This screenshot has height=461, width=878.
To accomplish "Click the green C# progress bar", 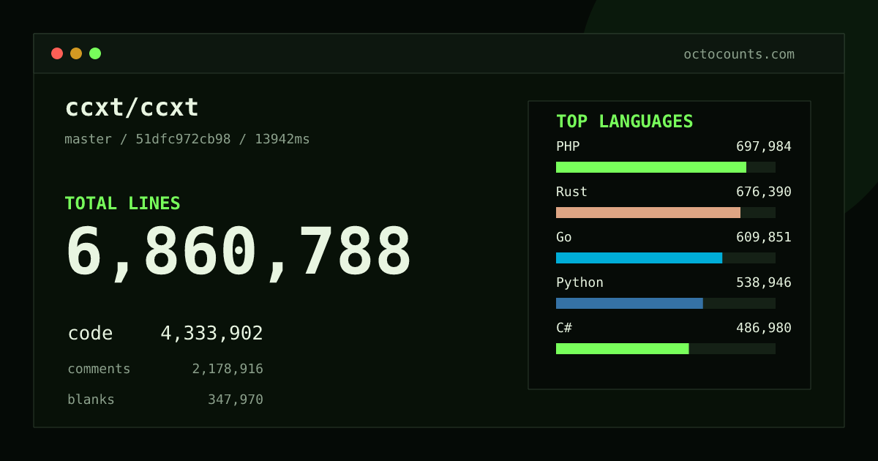I will click(666, 348).
